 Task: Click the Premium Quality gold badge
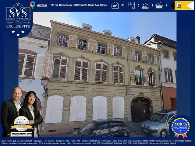(x=22, y=124)
